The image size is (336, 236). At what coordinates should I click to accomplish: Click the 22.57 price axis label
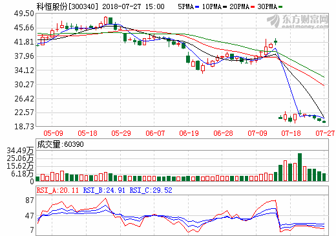[x=24, y=113]
